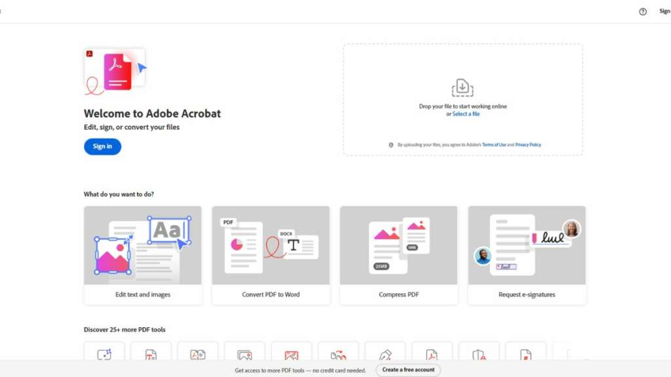The image size is (671, 377).
Task: Open the Acrobat create PDF tool icon
Action: pyautogui.click(x=432, y=355)
